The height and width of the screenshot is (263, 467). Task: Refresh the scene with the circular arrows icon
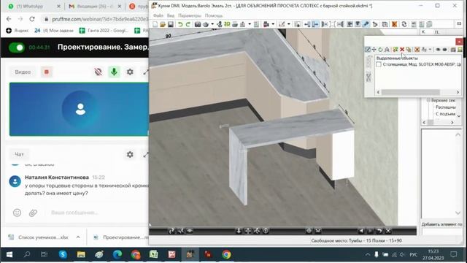404,24
